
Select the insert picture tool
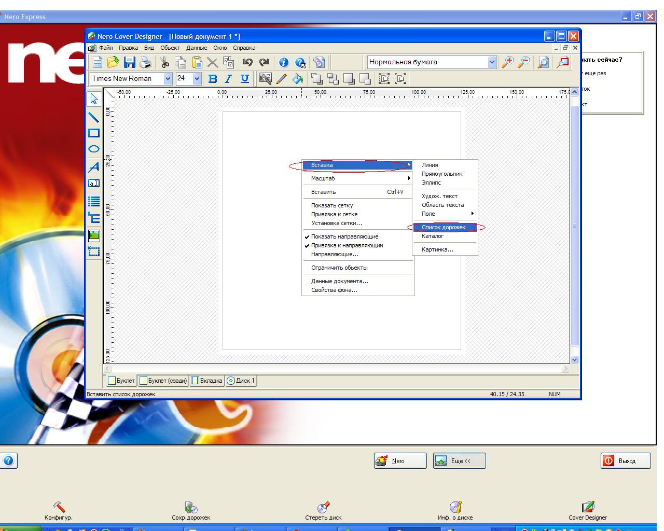point(94,235)
